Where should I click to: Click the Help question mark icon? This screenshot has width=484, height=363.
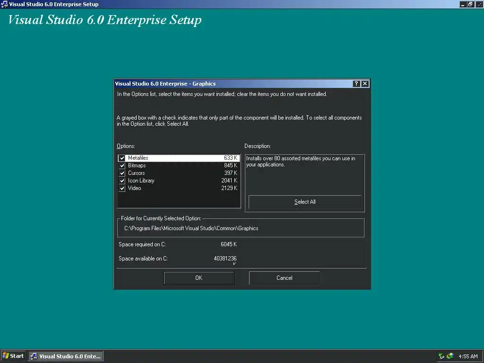tap(356, 84)
